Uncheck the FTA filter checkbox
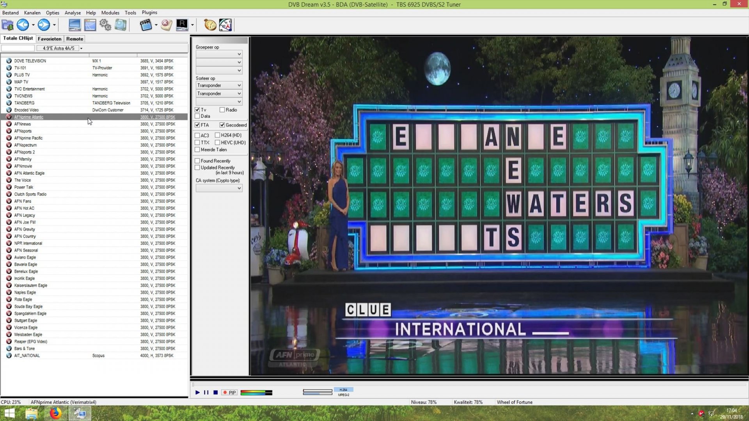Screen dimensions: 749x421 (x=197, y=125)
